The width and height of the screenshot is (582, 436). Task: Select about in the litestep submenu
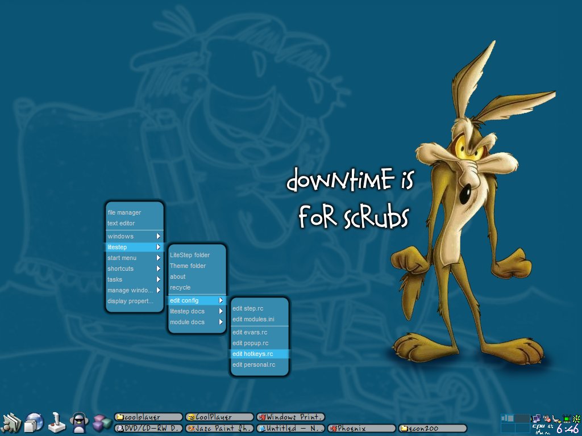coord(197,276)
